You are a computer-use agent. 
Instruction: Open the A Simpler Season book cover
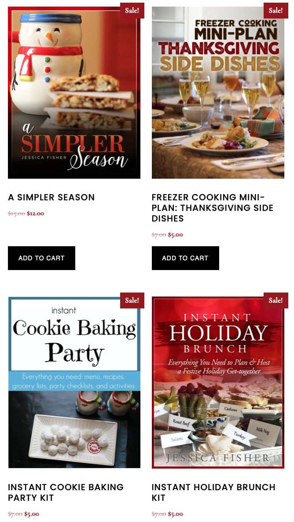[74, 93]
